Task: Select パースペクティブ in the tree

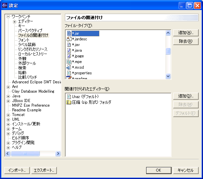Action: 30,30
